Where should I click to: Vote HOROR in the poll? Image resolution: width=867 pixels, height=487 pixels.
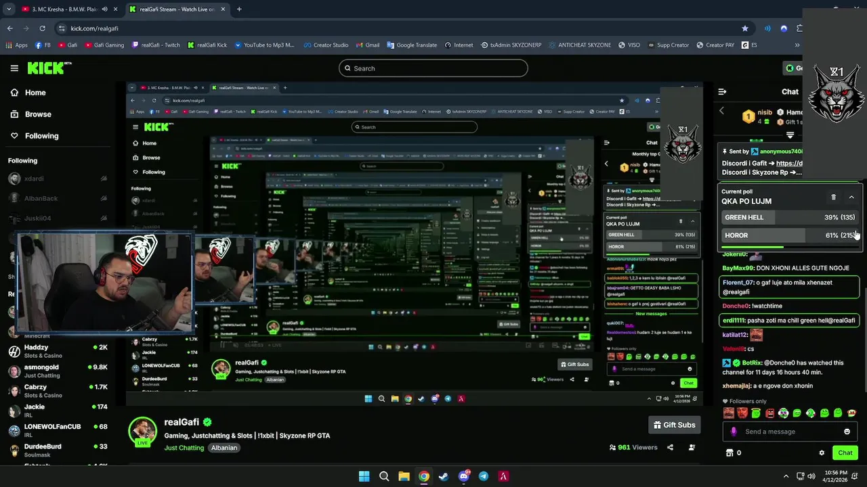point(790,235)
